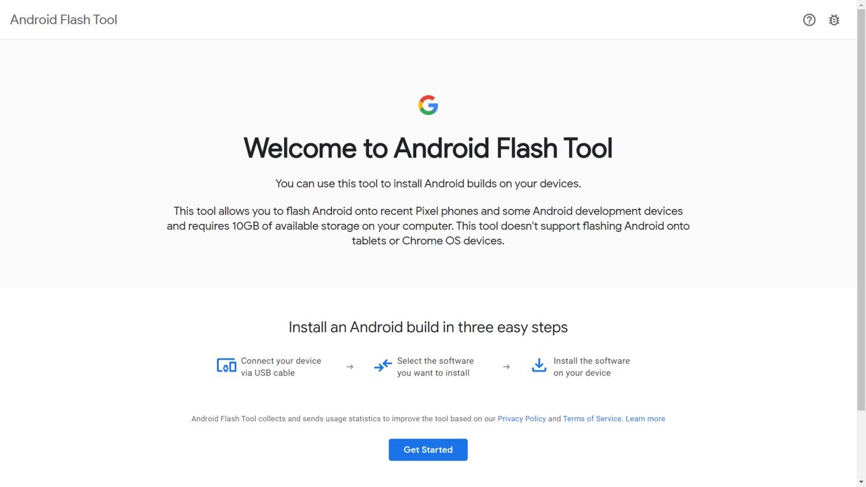Image resolution: width=866 pixels, height=487 pixels.
Task: Click the Google logo above the heading
Action: [x=428, y=105]
